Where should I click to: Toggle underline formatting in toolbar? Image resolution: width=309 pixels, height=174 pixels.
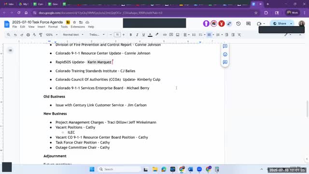tap(143, 35)
